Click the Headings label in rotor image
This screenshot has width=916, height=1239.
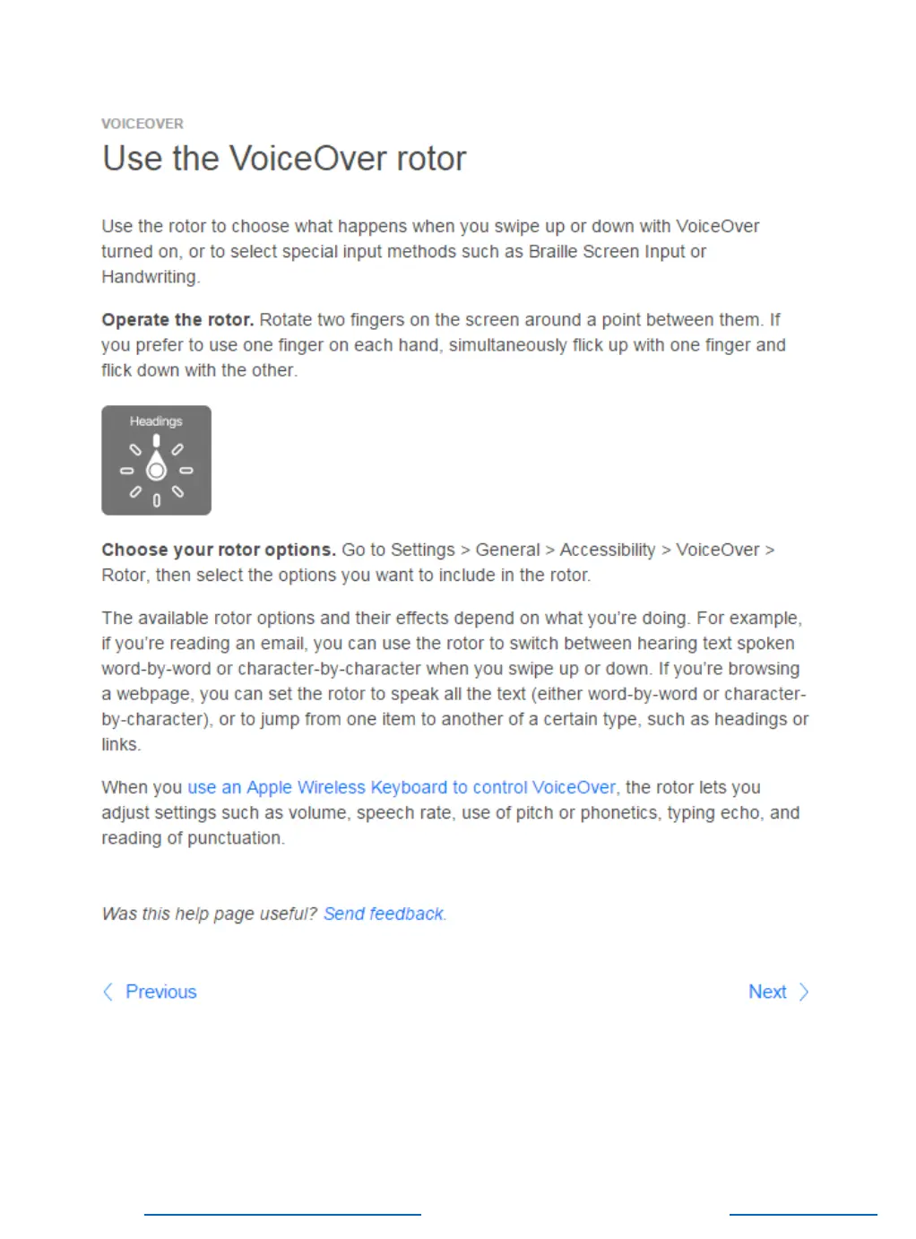pos(156,421)
